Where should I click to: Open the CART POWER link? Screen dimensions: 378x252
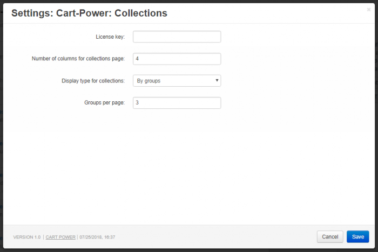[60, 237]
